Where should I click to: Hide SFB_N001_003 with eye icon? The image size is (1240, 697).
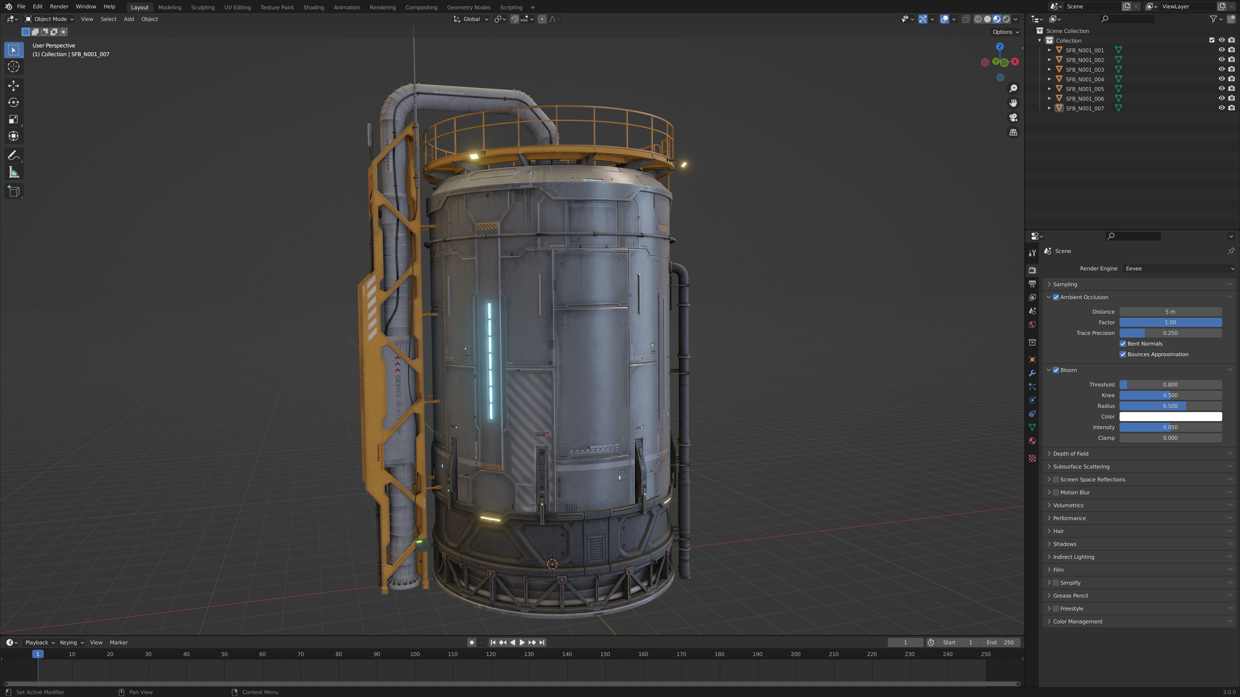point(1221,69)
